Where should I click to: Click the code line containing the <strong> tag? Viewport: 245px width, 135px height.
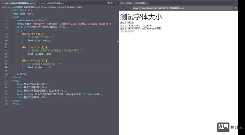(59, 94)
